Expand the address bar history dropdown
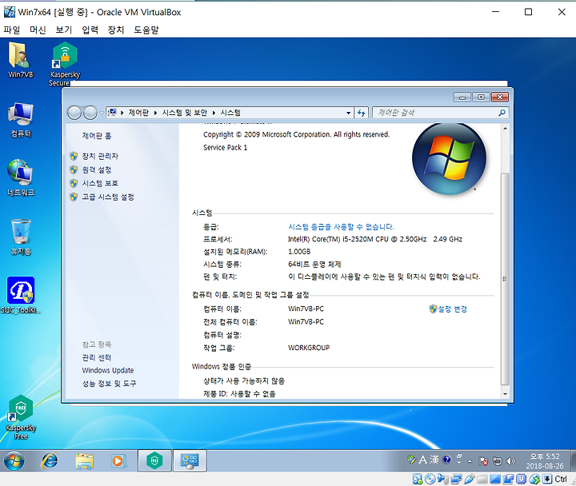Image resolution: width=576 pixels, height=486 pixels. click(x=348, y=113)
